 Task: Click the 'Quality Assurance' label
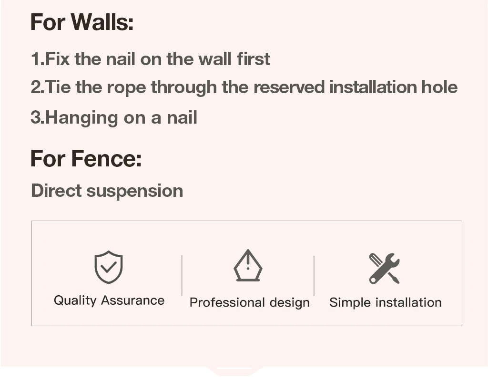(x=109, y=300)
